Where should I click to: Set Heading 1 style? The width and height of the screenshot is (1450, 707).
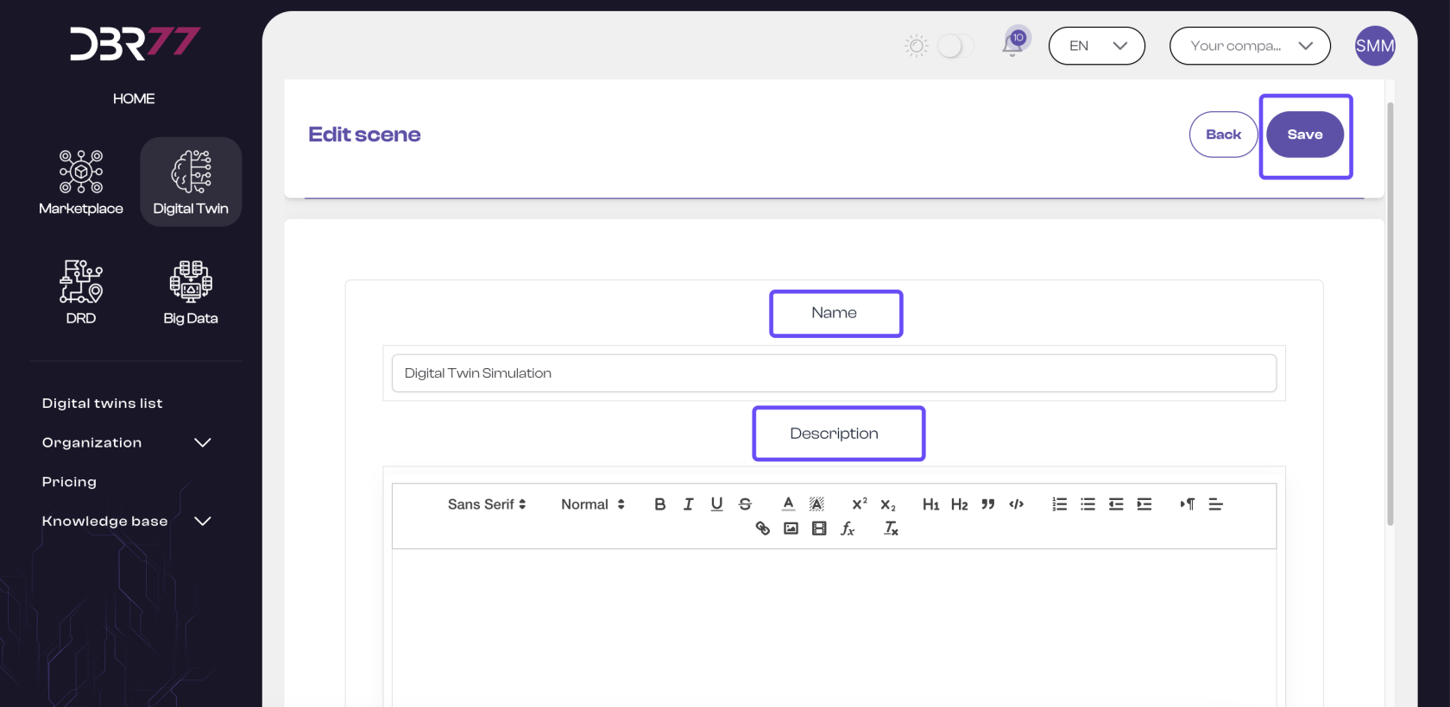930,504
